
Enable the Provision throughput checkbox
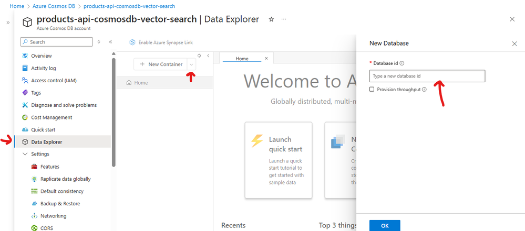click(372, 90)
